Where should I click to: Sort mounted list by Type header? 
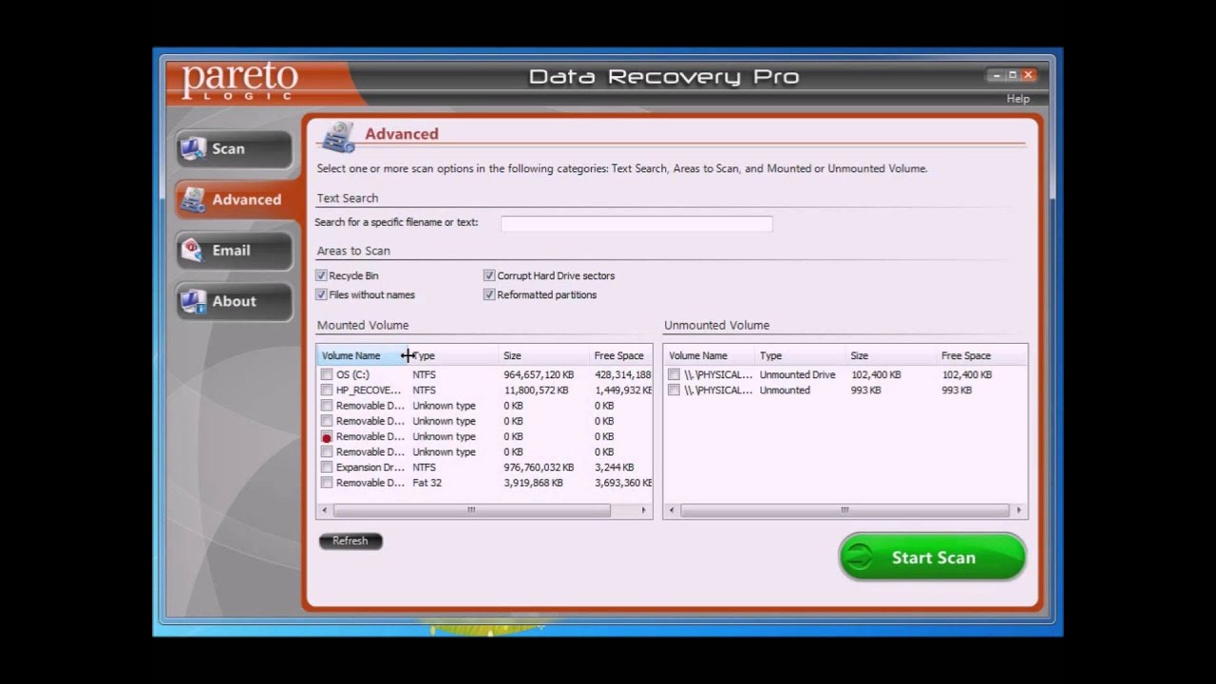point(453,355)
